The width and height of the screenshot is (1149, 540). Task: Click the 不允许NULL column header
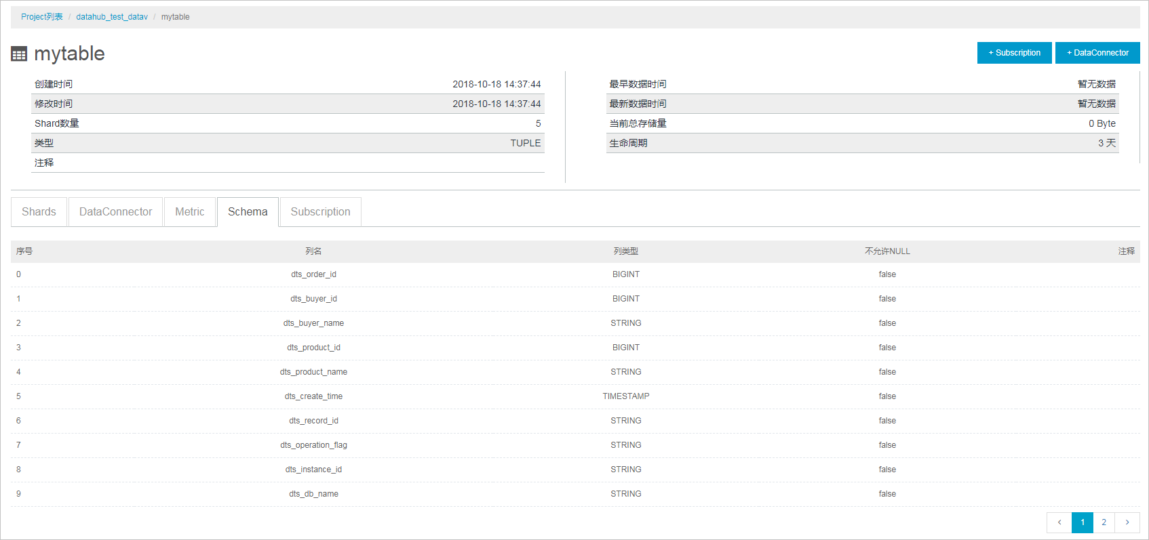pyautogui.click(x=887, y=251)
